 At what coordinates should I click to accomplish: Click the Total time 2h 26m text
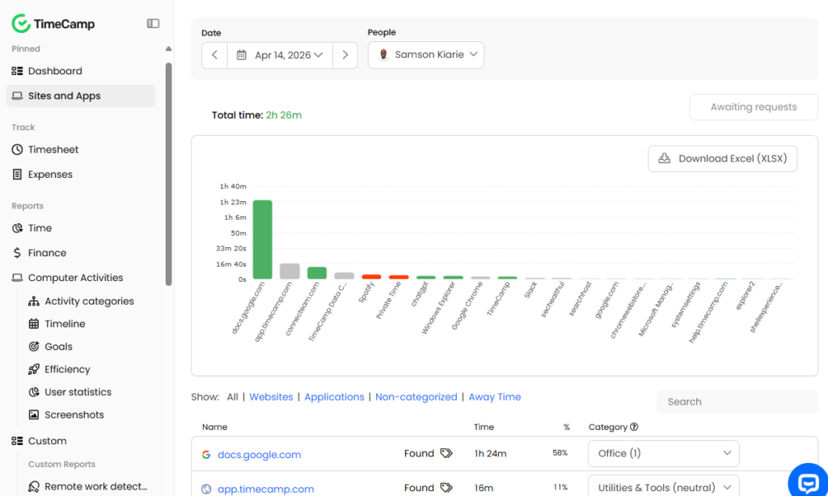[x=256, y=115]
